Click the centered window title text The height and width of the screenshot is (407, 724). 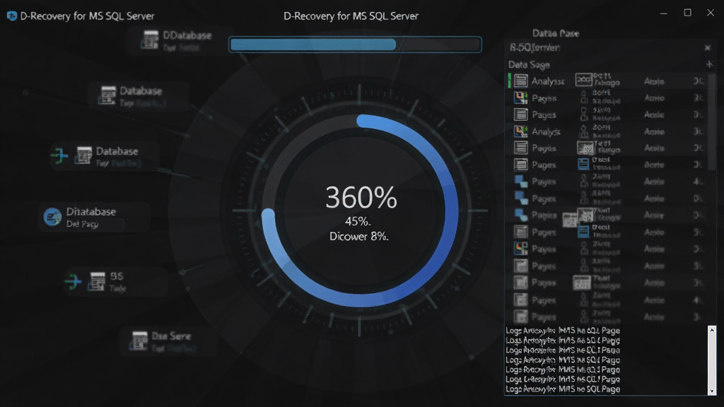tap(351, 16)
